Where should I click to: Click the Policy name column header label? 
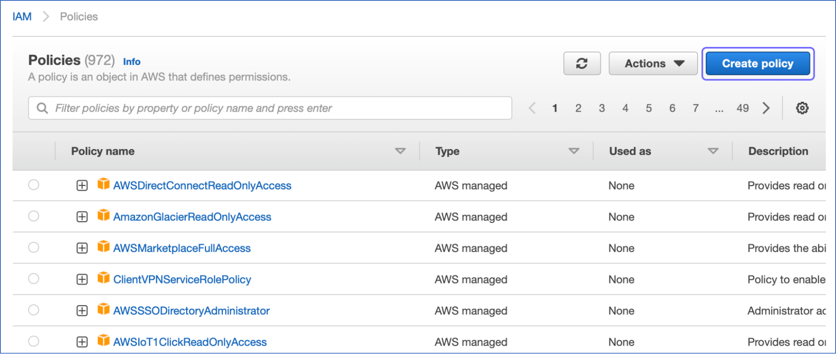[x=103, y=151]
